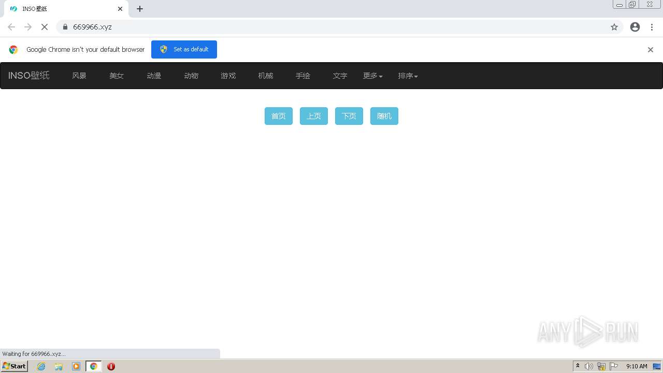Open the 手绘 category
The width and height of the screenshot is (663, 373).
coord(303,76)
